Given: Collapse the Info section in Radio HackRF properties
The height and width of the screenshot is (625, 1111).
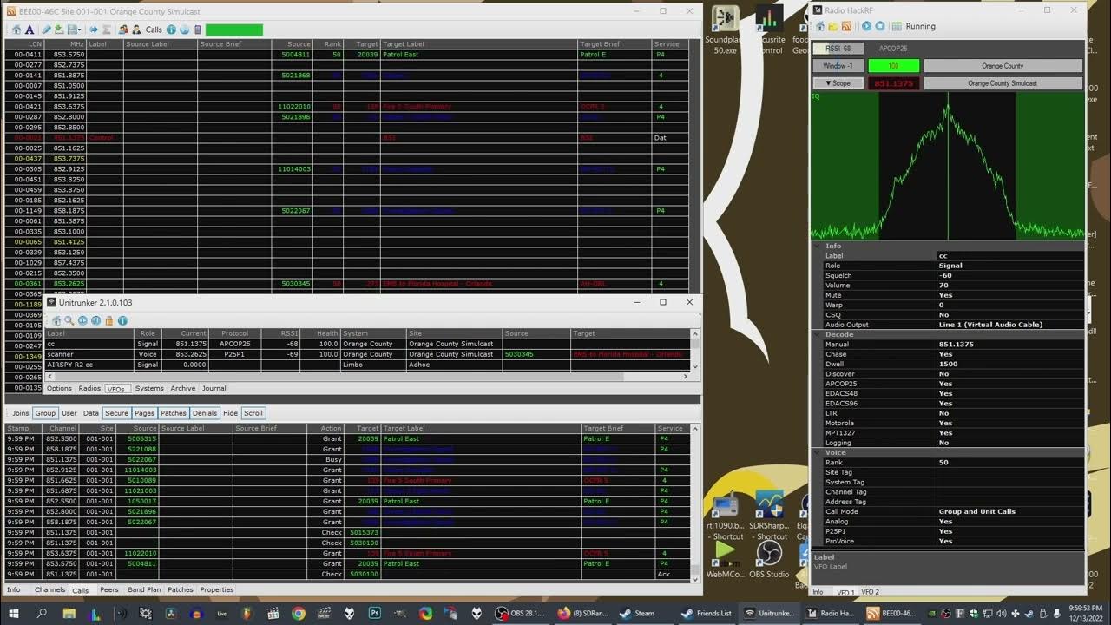Looking at the screenshot, I should pyautogui.click(x=817, y=246).
